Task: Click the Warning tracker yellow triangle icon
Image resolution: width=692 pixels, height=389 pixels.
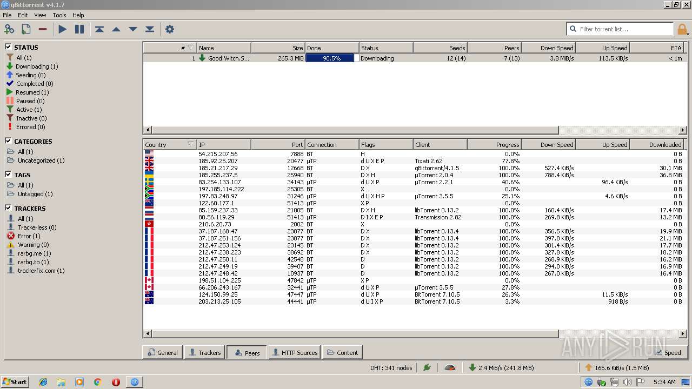Action: click(11, 245)
